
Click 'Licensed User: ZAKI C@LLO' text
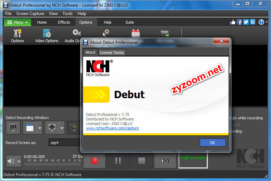(109, 124)
